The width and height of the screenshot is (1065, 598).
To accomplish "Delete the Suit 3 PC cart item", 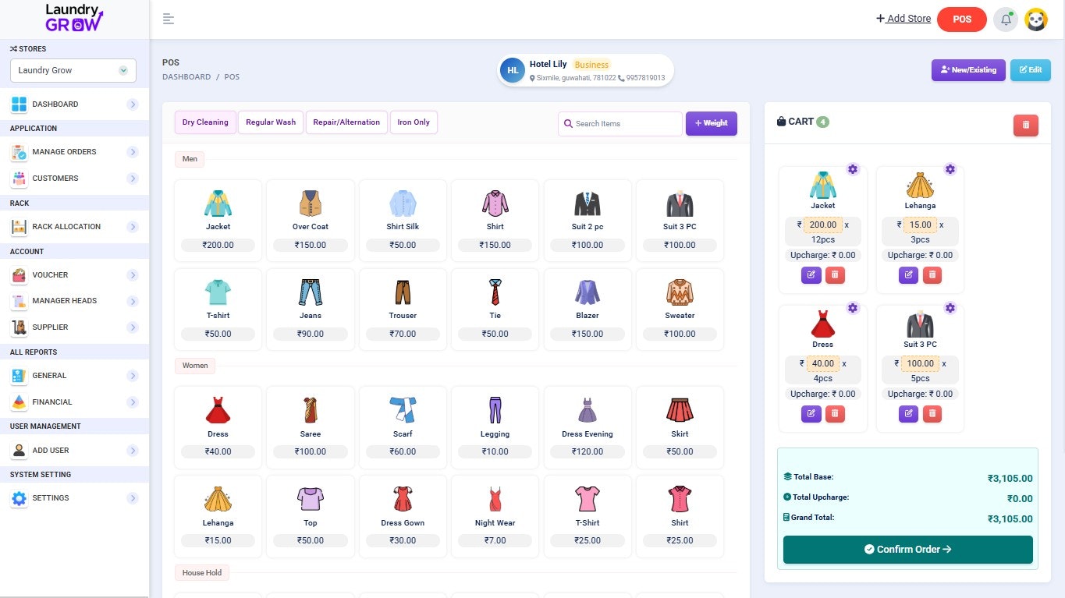I will 932,414.
